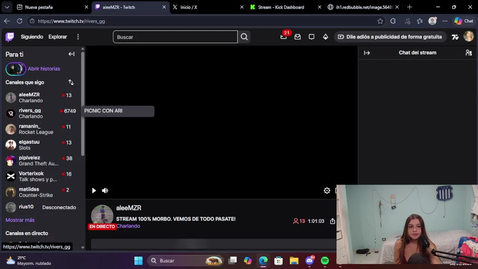The height and width of the screenshot is (269, 478).
Task: Open ramanin_ Rocket League channel
Action: tap(41, 129)
